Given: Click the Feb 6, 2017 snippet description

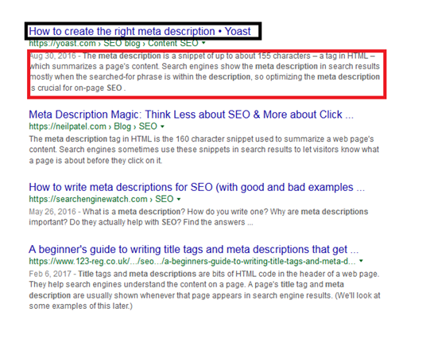Looking at the screenshot, I should pyautogui.click(x=204, y=290).
